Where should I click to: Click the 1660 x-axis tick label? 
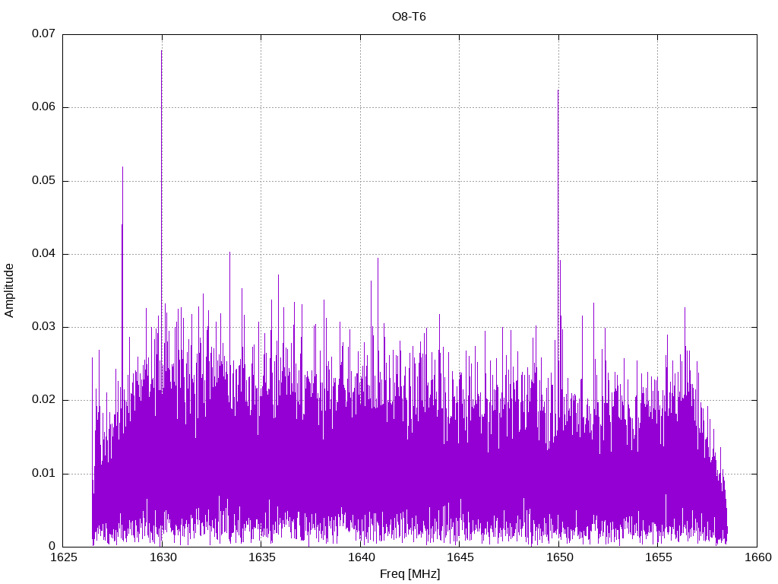pos(757,557)
